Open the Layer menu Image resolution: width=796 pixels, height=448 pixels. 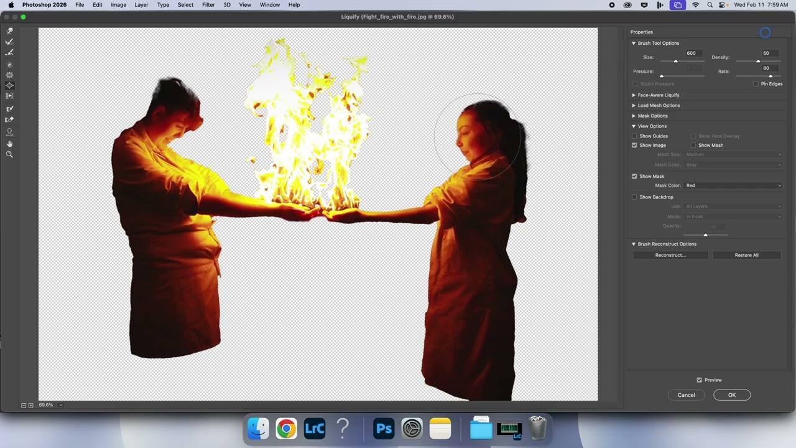[141, 5]
